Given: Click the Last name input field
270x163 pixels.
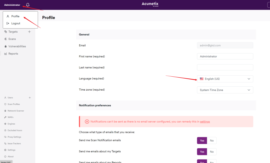Looking at the screenshot, I should point(225,67).
